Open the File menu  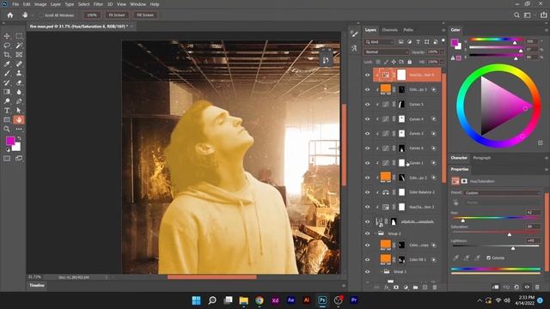15,4
